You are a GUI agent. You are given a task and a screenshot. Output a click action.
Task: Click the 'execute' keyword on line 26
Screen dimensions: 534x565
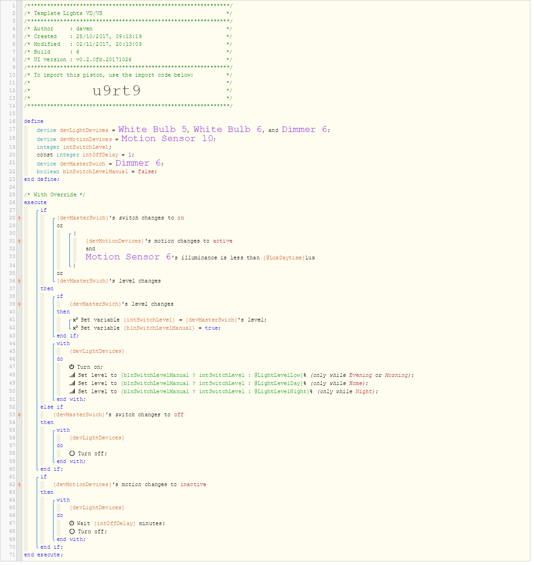coord(35,203)
